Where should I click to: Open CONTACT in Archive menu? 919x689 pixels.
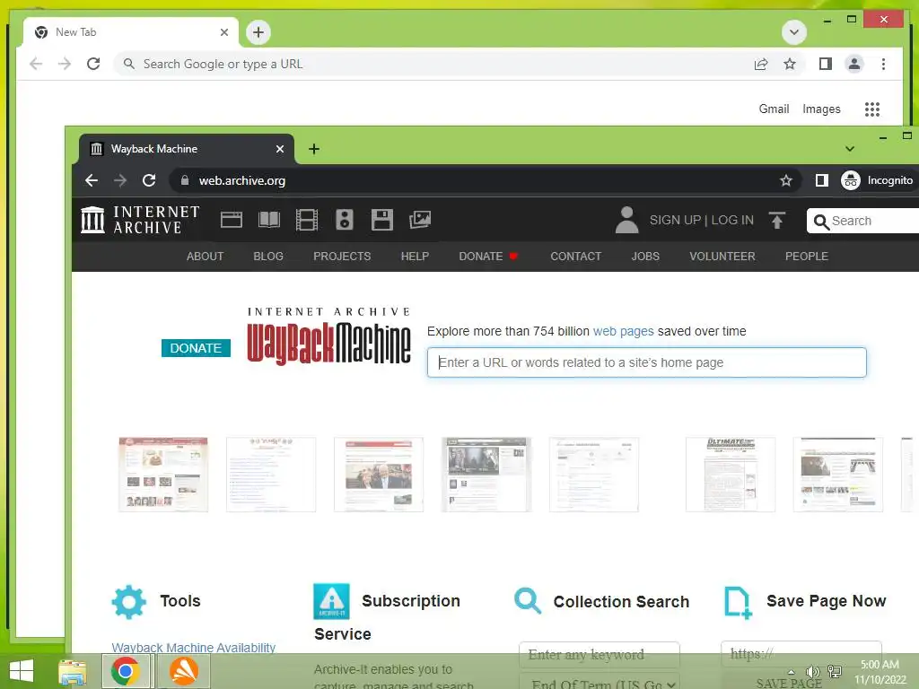pos(575,257)
